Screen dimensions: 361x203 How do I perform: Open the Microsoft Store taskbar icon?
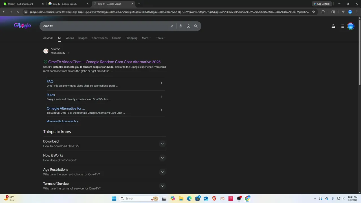(197, 198)
